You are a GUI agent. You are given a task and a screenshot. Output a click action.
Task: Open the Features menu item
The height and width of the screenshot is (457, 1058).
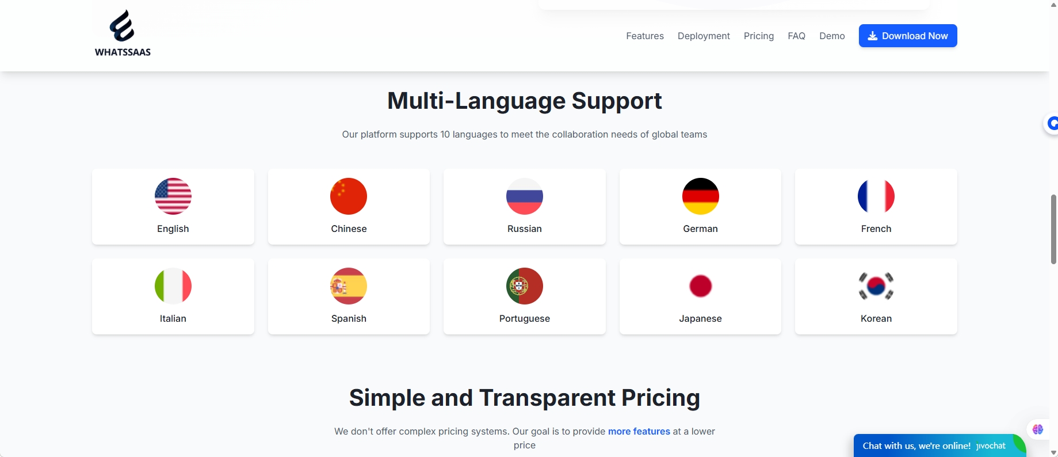click(645, 36)
